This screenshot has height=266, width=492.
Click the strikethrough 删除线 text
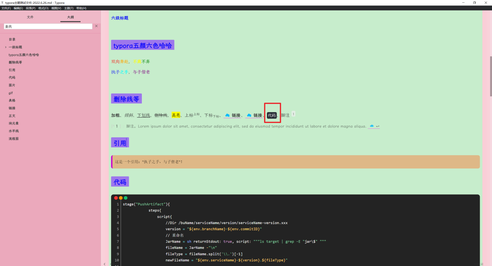tap(161, 115)
